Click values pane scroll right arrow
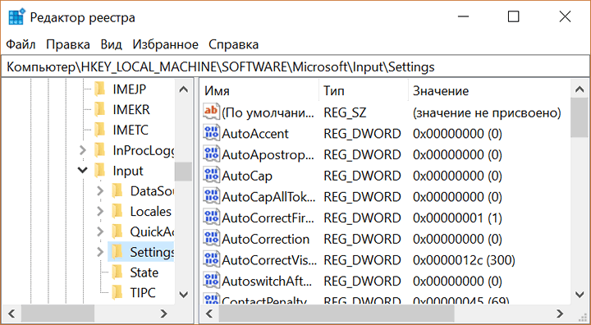This screenshot has width=591, height=325. [560, 314]
